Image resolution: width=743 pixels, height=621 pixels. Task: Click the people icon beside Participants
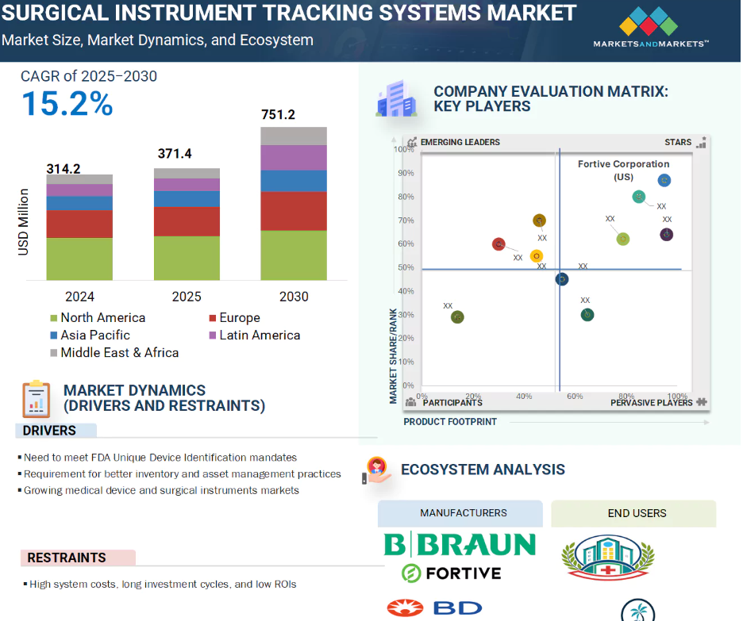[x=411, y=402]
